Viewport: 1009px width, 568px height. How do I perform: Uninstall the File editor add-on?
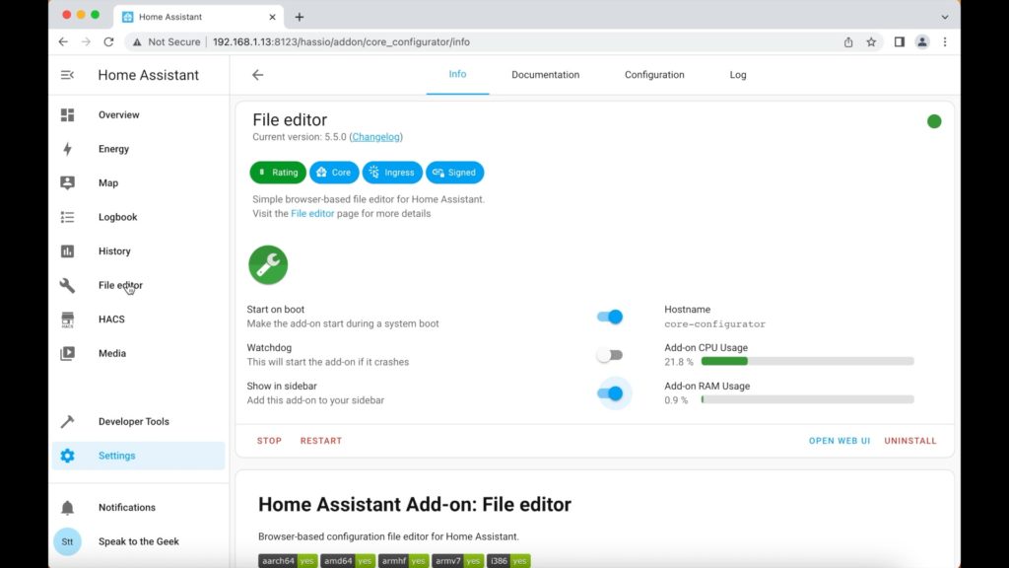[910, 441]
